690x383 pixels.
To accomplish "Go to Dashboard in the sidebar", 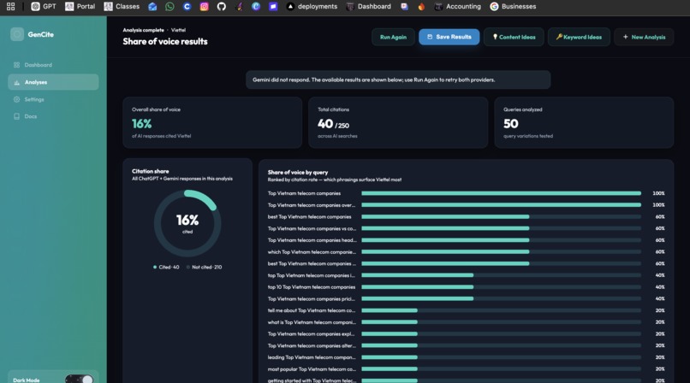I will (x=53, y=65).
